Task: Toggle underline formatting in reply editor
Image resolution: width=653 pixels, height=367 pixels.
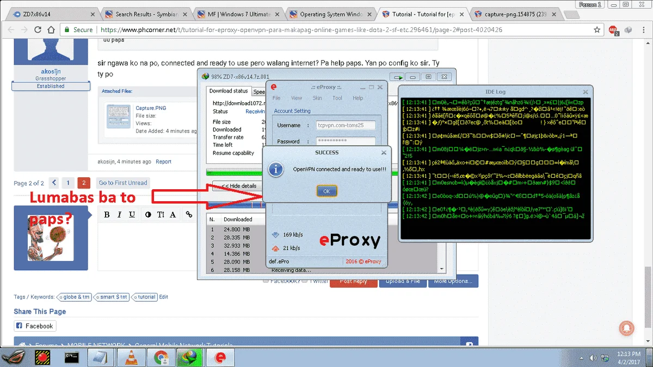Action: [x=132, y=215]
